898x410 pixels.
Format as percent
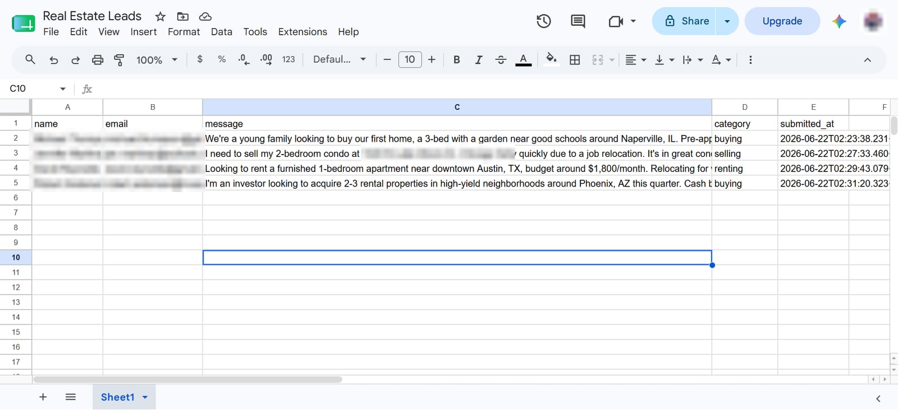click(222, 59)
